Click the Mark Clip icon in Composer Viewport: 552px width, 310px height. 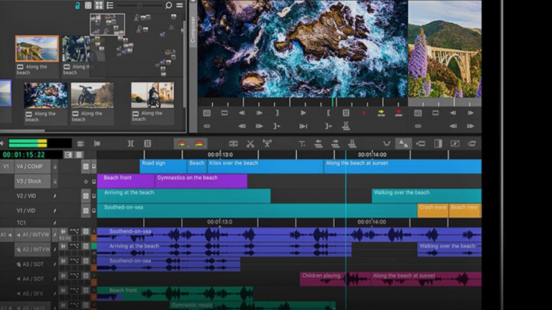coord(345,113)
